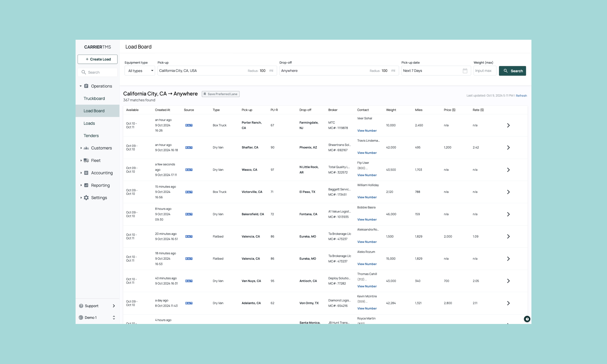This screenshot has height=364, width=607.
Task: Click the help question mark icon
Action: coord(527,319)
